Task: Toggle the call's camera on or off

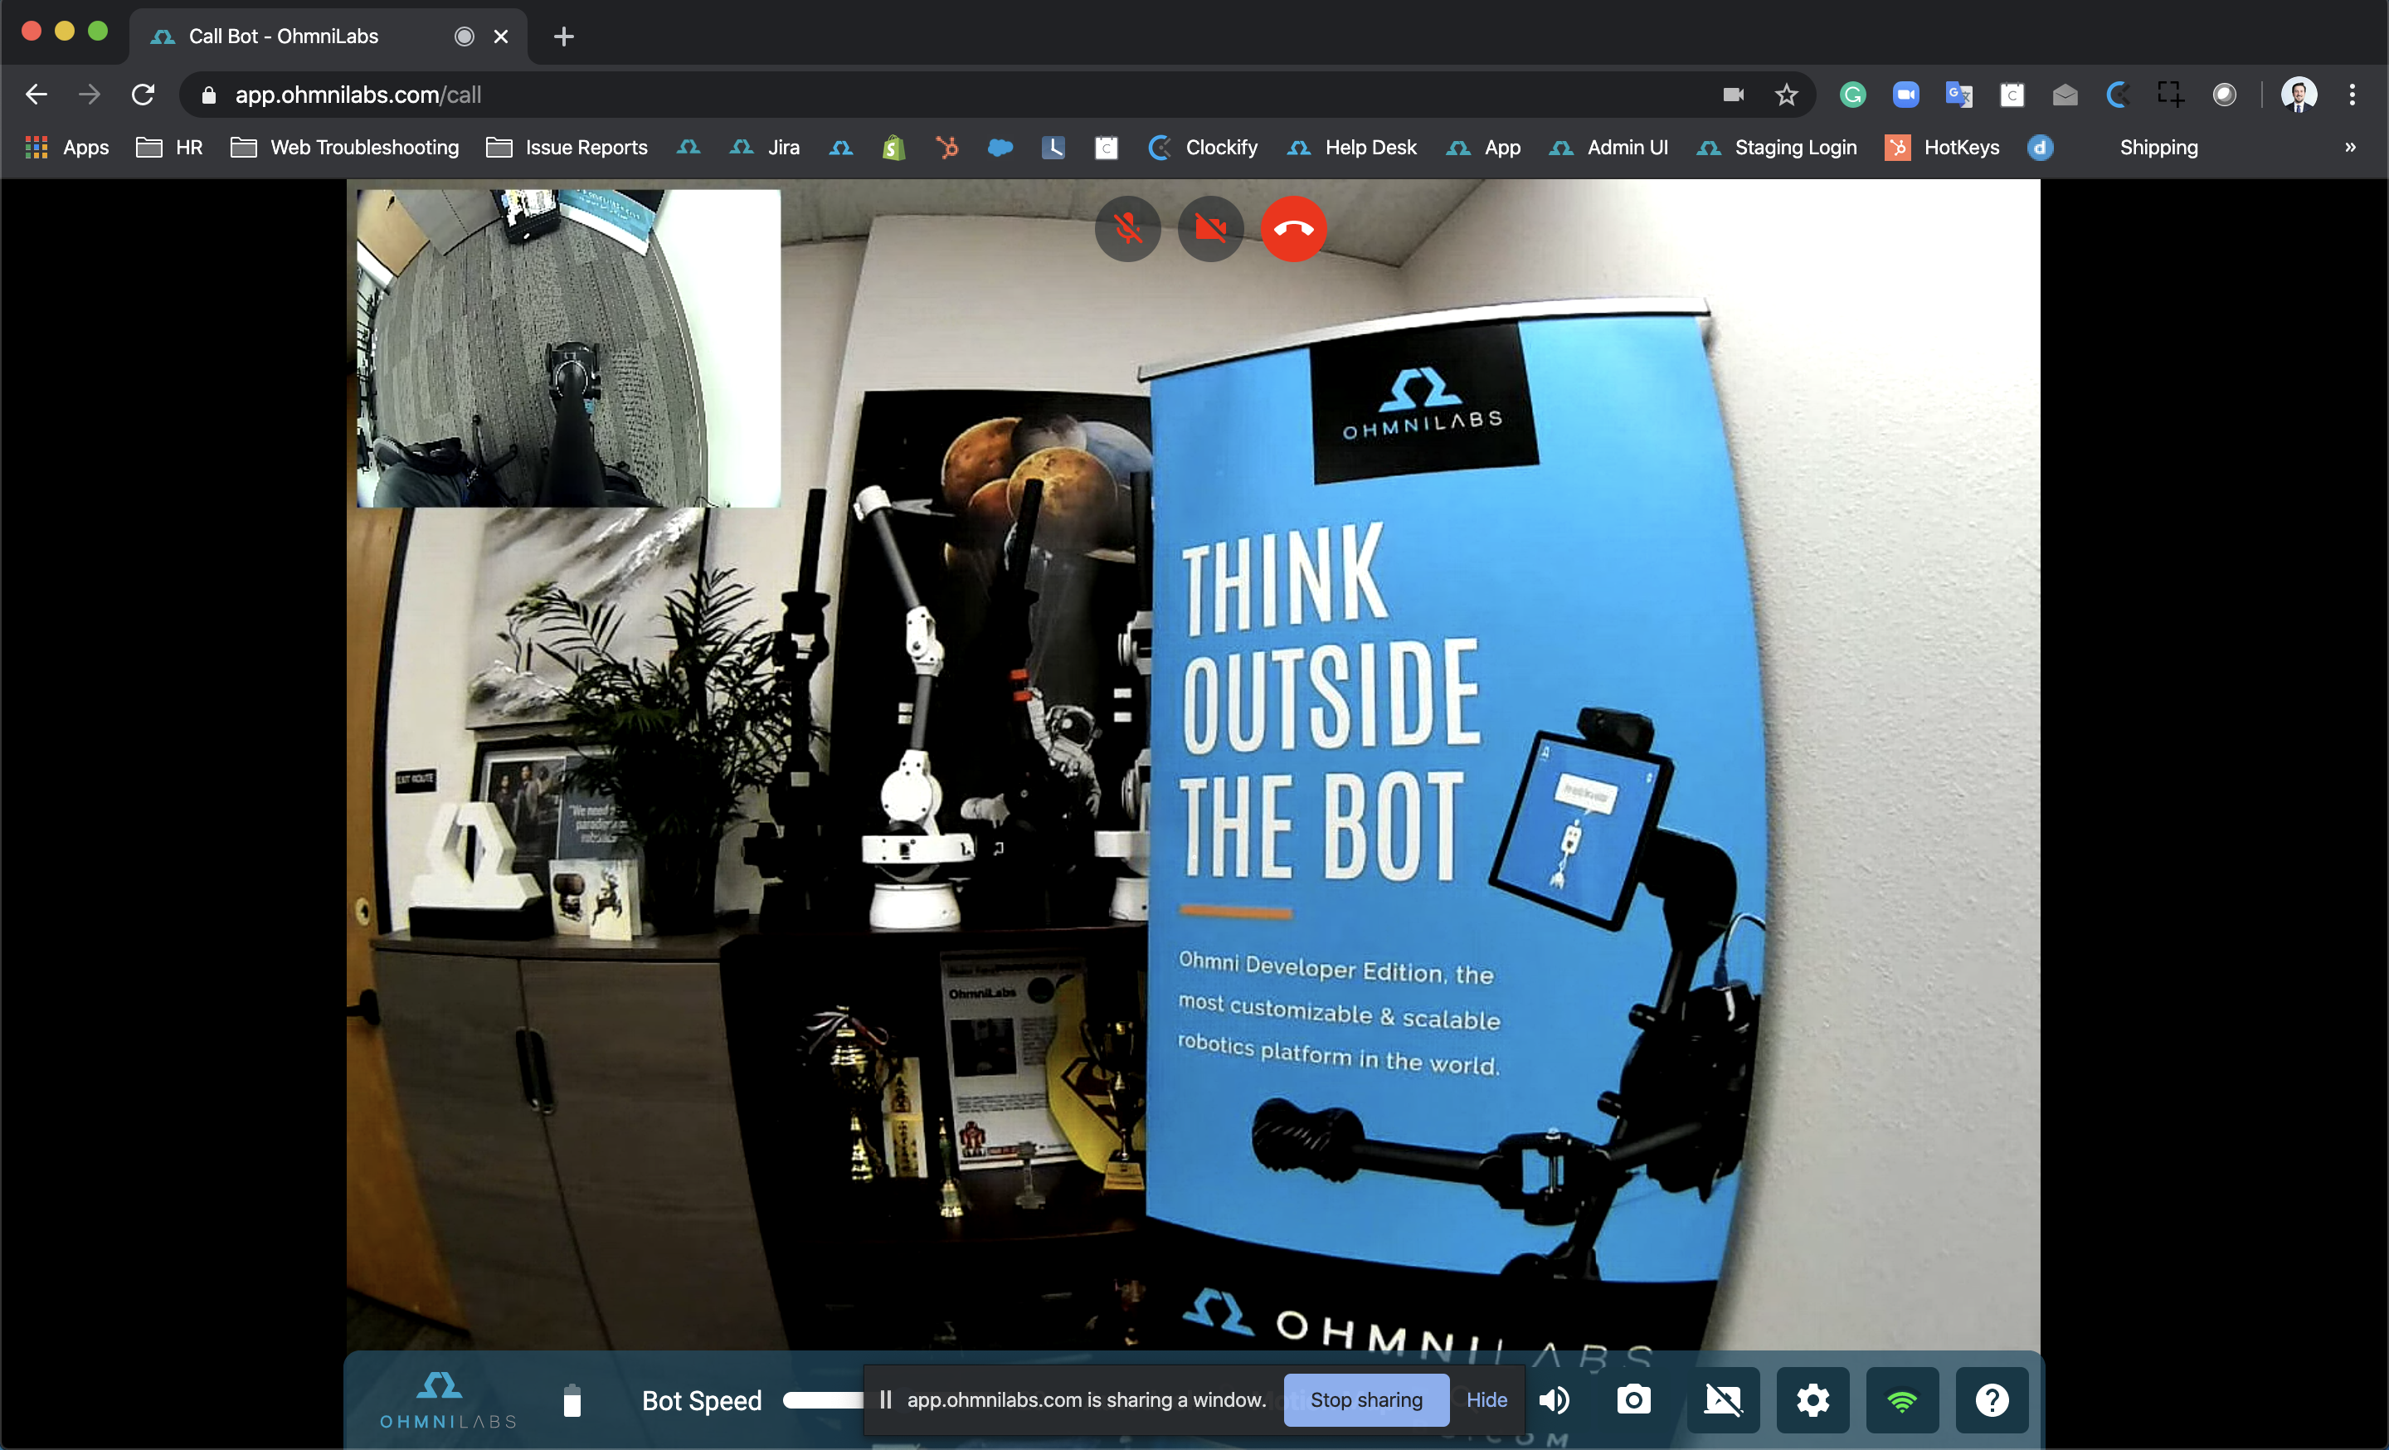Action: pyautogui.click(x=1211, y=229)
